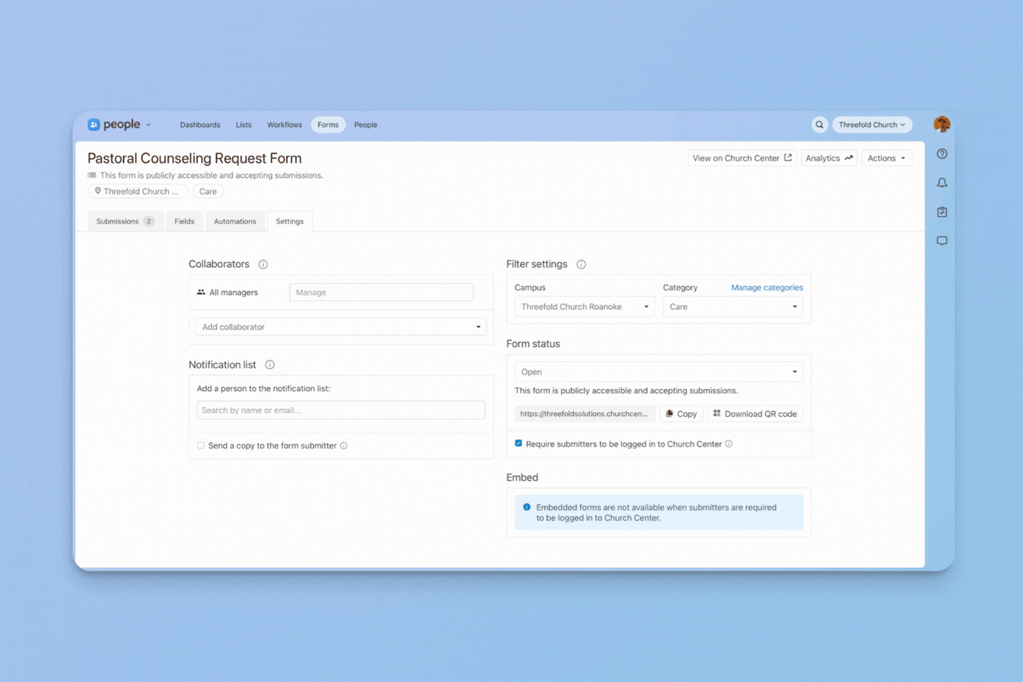Copy the form URL
1023x682 pixels.
tap(681, 414)
